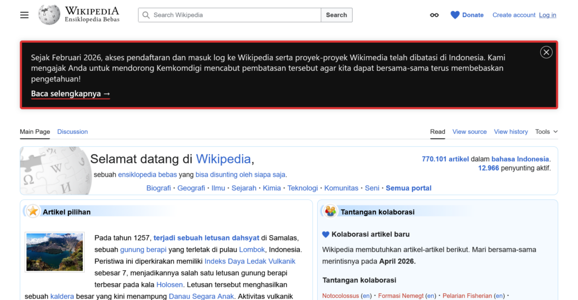The height and width of the screenshot is (300, 578).
Task: Open the Danau Segara Anak link
Action: tap(200, 296)
